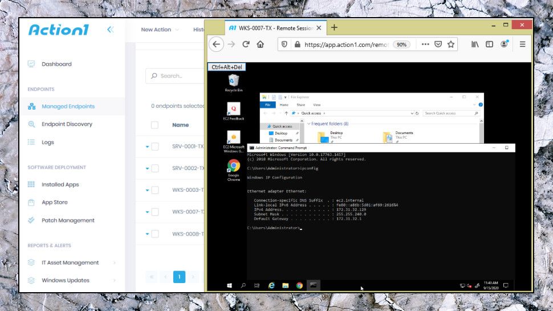Screen dimensions: 553x311
Task: Open Recycle Bin on remote desktop
Action: pos(234,82)
